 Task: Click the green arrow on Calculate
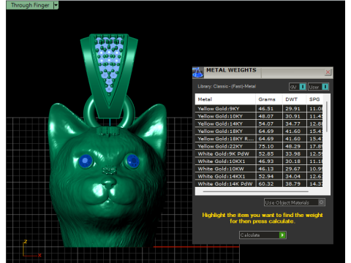(x=282, y=235)
